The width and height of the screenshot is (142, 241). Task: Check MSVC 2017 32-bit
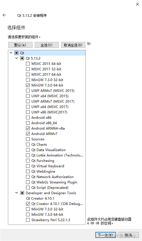28,69
